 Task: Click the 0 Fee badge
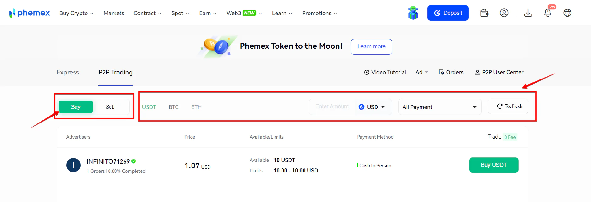tap(510, 137)
